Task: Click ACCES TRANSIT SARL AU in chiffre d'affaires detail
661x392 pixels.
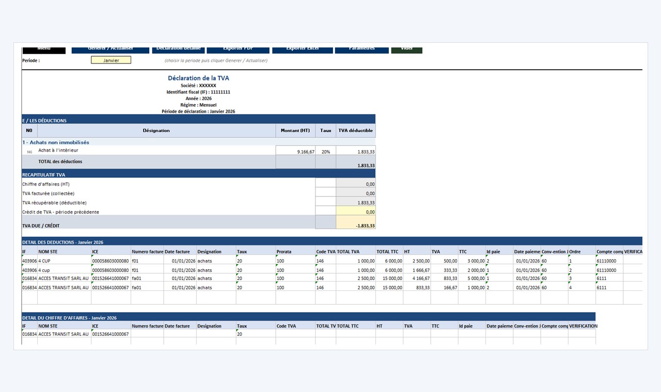Action: click(64, 334)
